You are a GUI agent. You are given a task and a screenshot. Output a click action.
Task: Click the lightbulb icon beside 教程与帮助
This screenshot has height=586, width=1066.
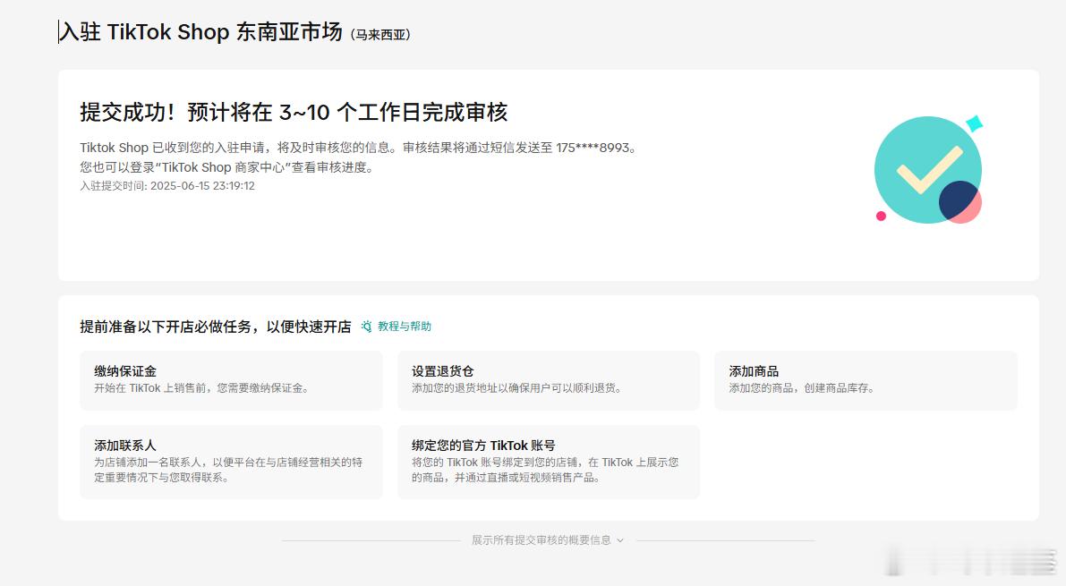coord(366,327)
